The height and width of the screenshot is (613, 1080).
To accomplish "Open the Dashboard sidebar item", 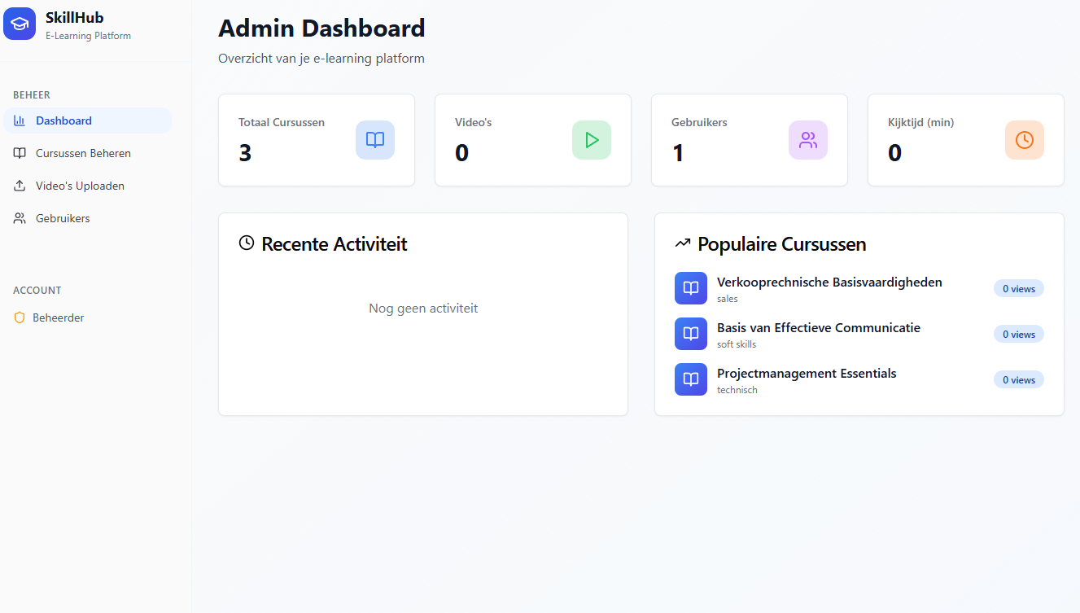I will point(63,120).
